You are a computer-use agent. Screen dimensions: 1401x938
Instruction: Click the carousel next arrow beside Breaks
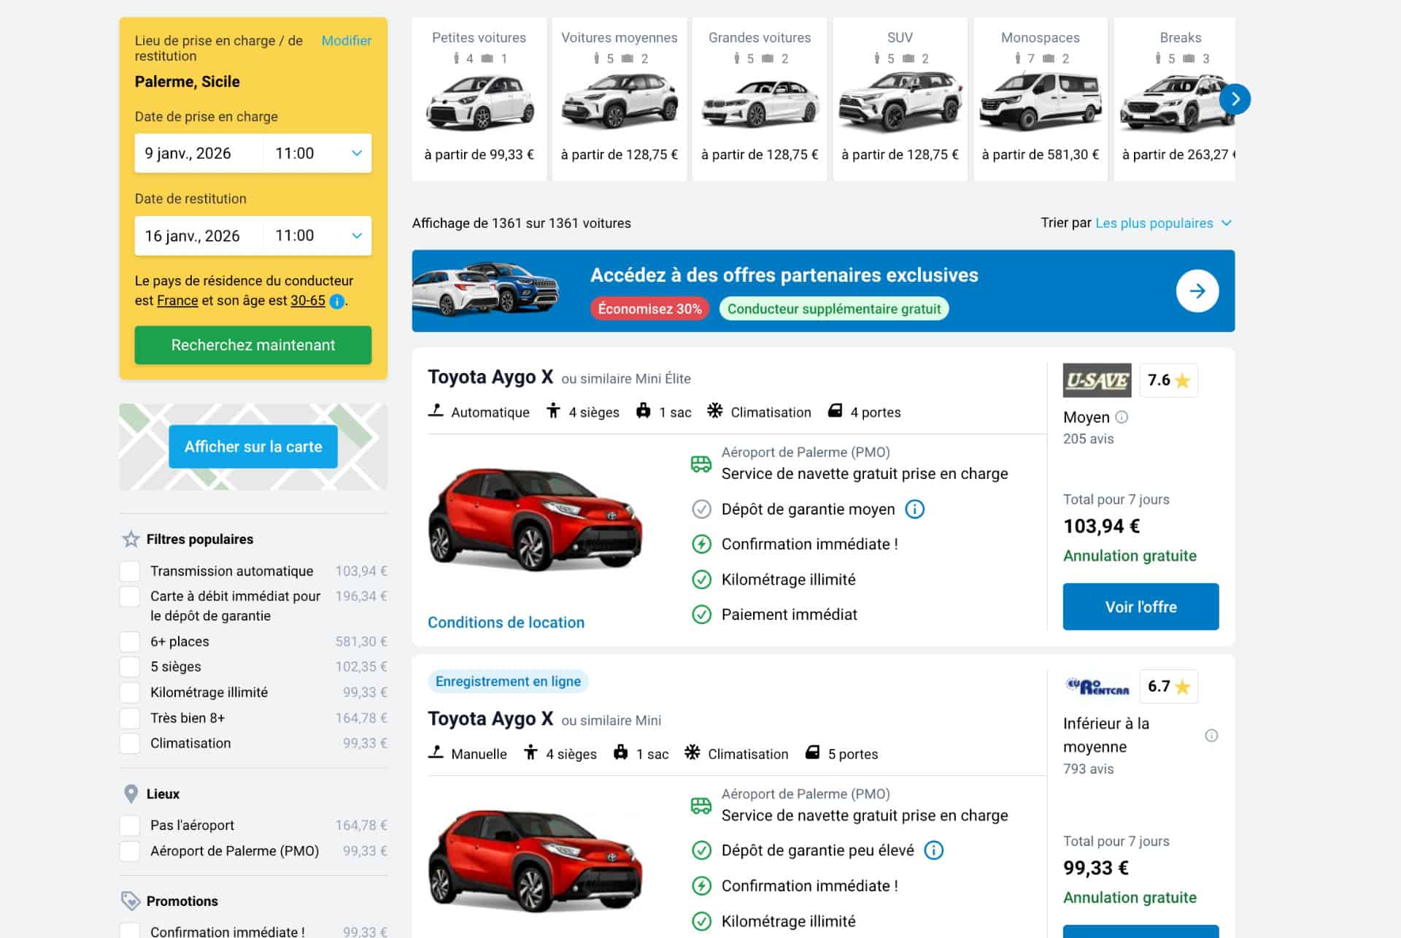[x=1235, y=99]
